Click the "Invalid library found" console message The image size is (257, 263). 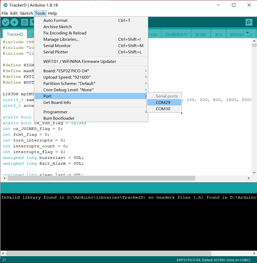129,198
